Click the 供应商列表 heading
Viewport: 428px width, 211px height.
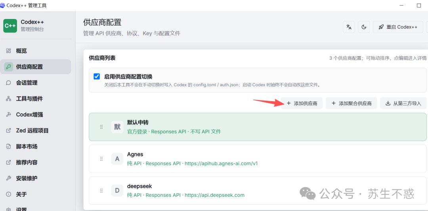102,58
